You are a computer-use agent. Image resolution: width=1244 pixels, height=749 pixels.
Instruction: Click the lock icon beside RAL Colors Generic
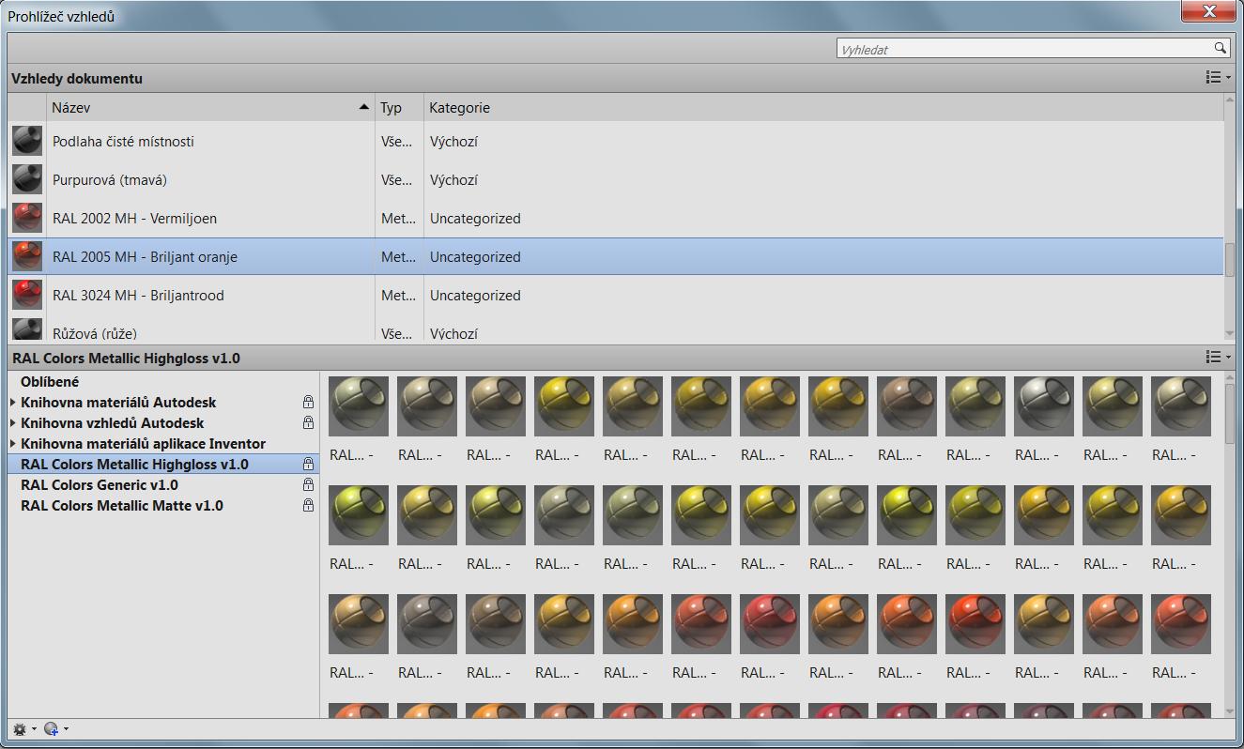click(308, 484)
